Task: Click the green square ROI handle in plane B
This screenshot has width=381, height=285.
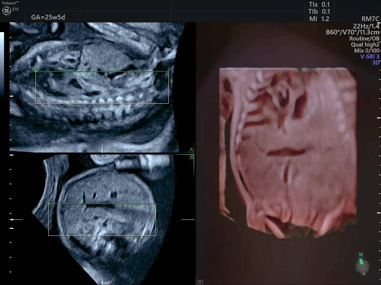Action: pos(49,203)
